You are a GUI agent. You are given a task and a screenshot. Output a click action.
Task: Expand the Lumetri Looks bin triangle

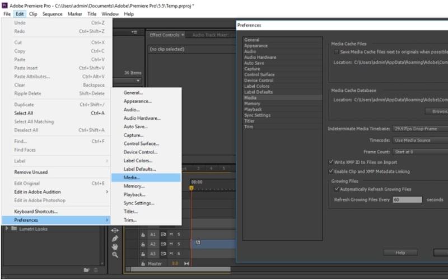coord(7,228)
